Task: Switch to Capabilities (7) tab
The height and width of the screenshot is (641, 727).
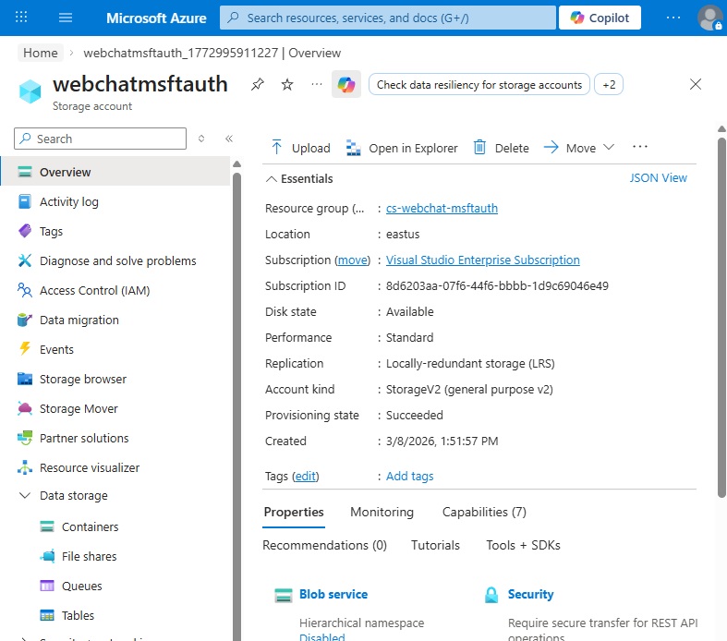Action: [484, 512]
